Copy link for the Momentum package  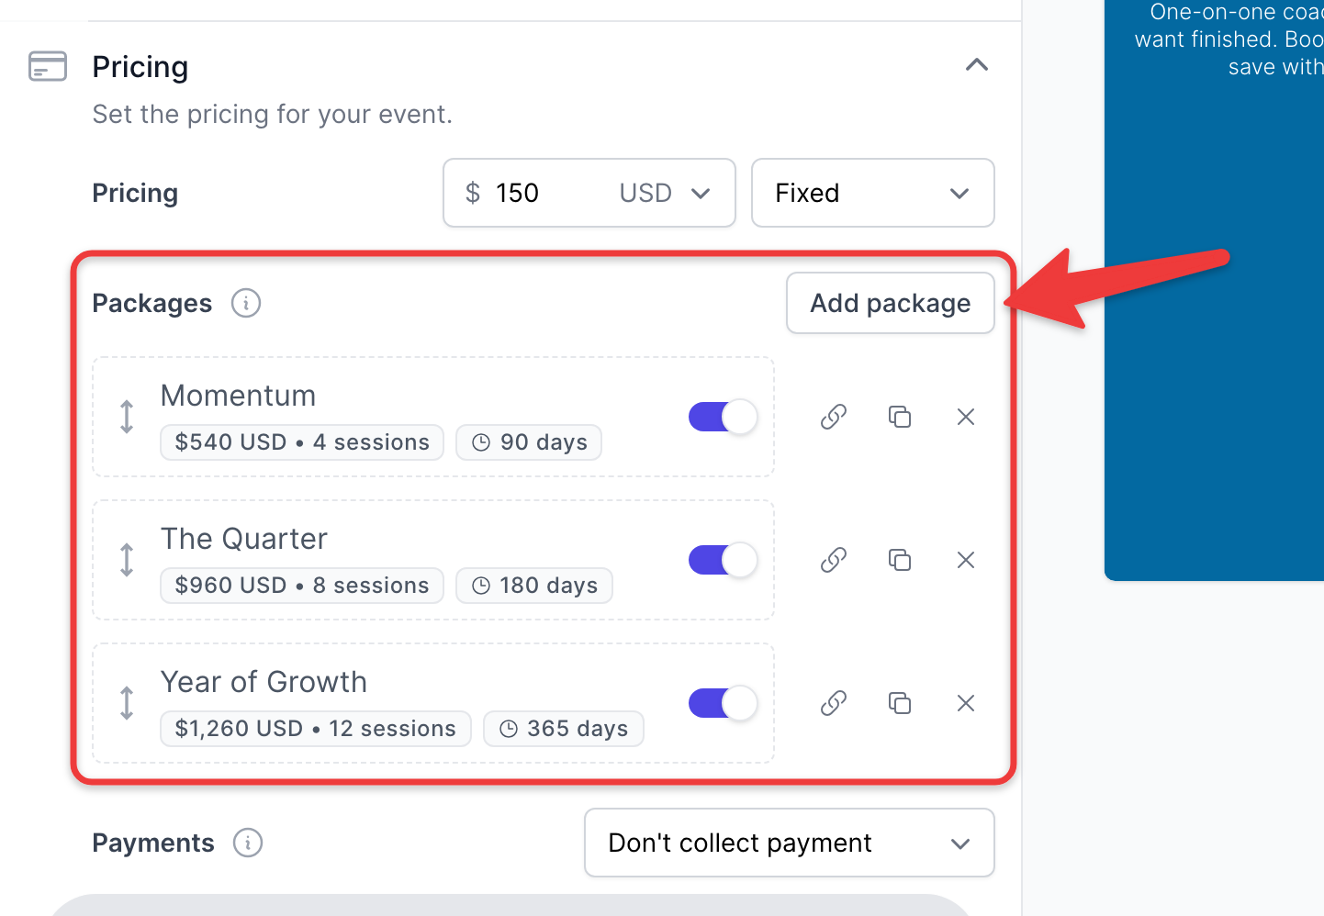[x=834, y=417]
